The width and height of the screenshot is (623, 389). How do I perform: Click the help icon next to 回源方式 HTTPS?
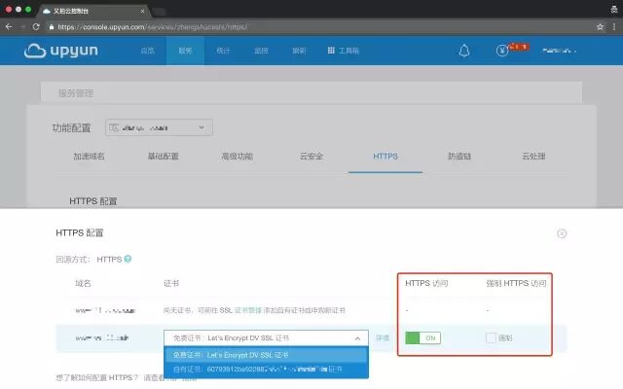coord(128,259)
